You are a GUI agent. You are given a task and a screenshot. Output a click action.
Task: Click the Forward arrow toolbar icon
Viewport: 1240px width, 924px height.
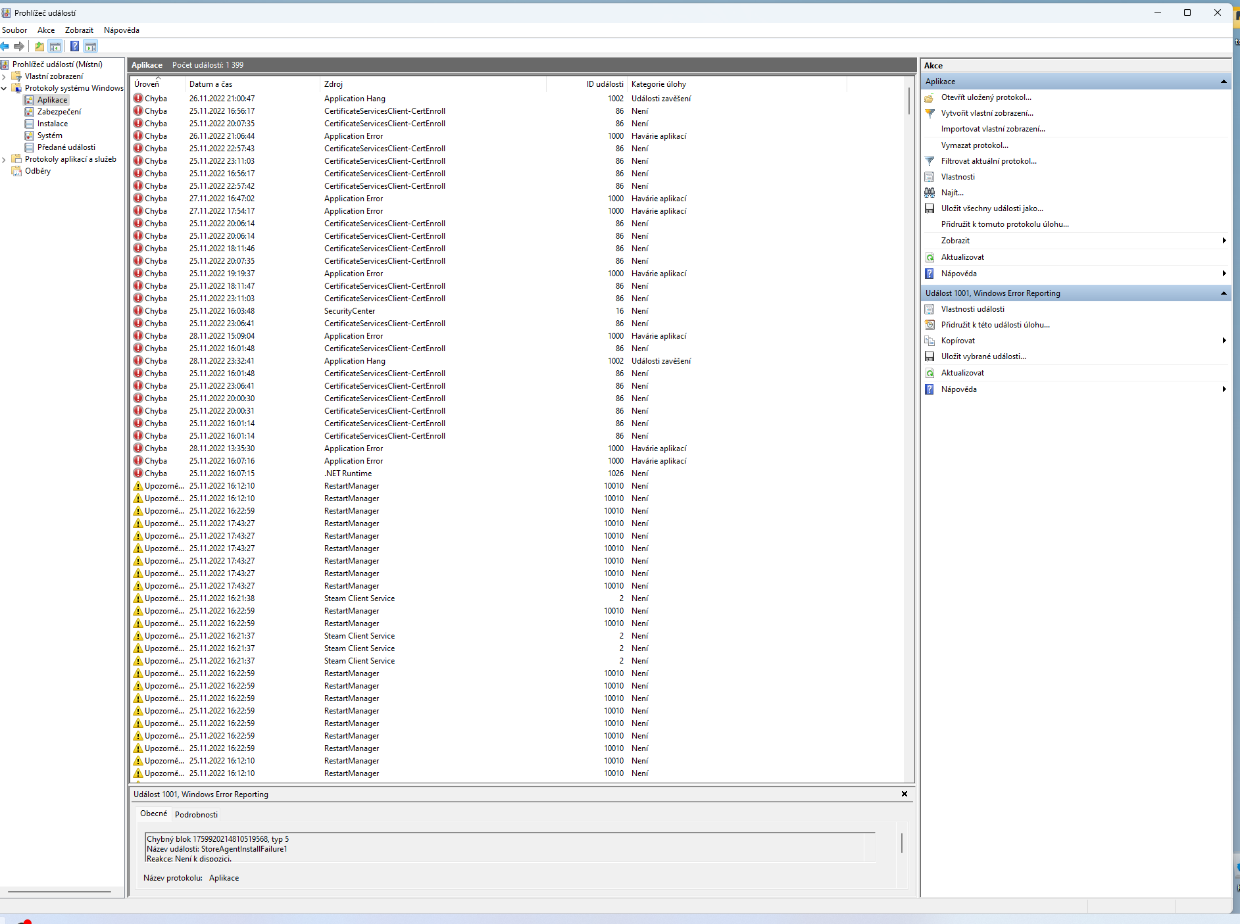[19, 47]
